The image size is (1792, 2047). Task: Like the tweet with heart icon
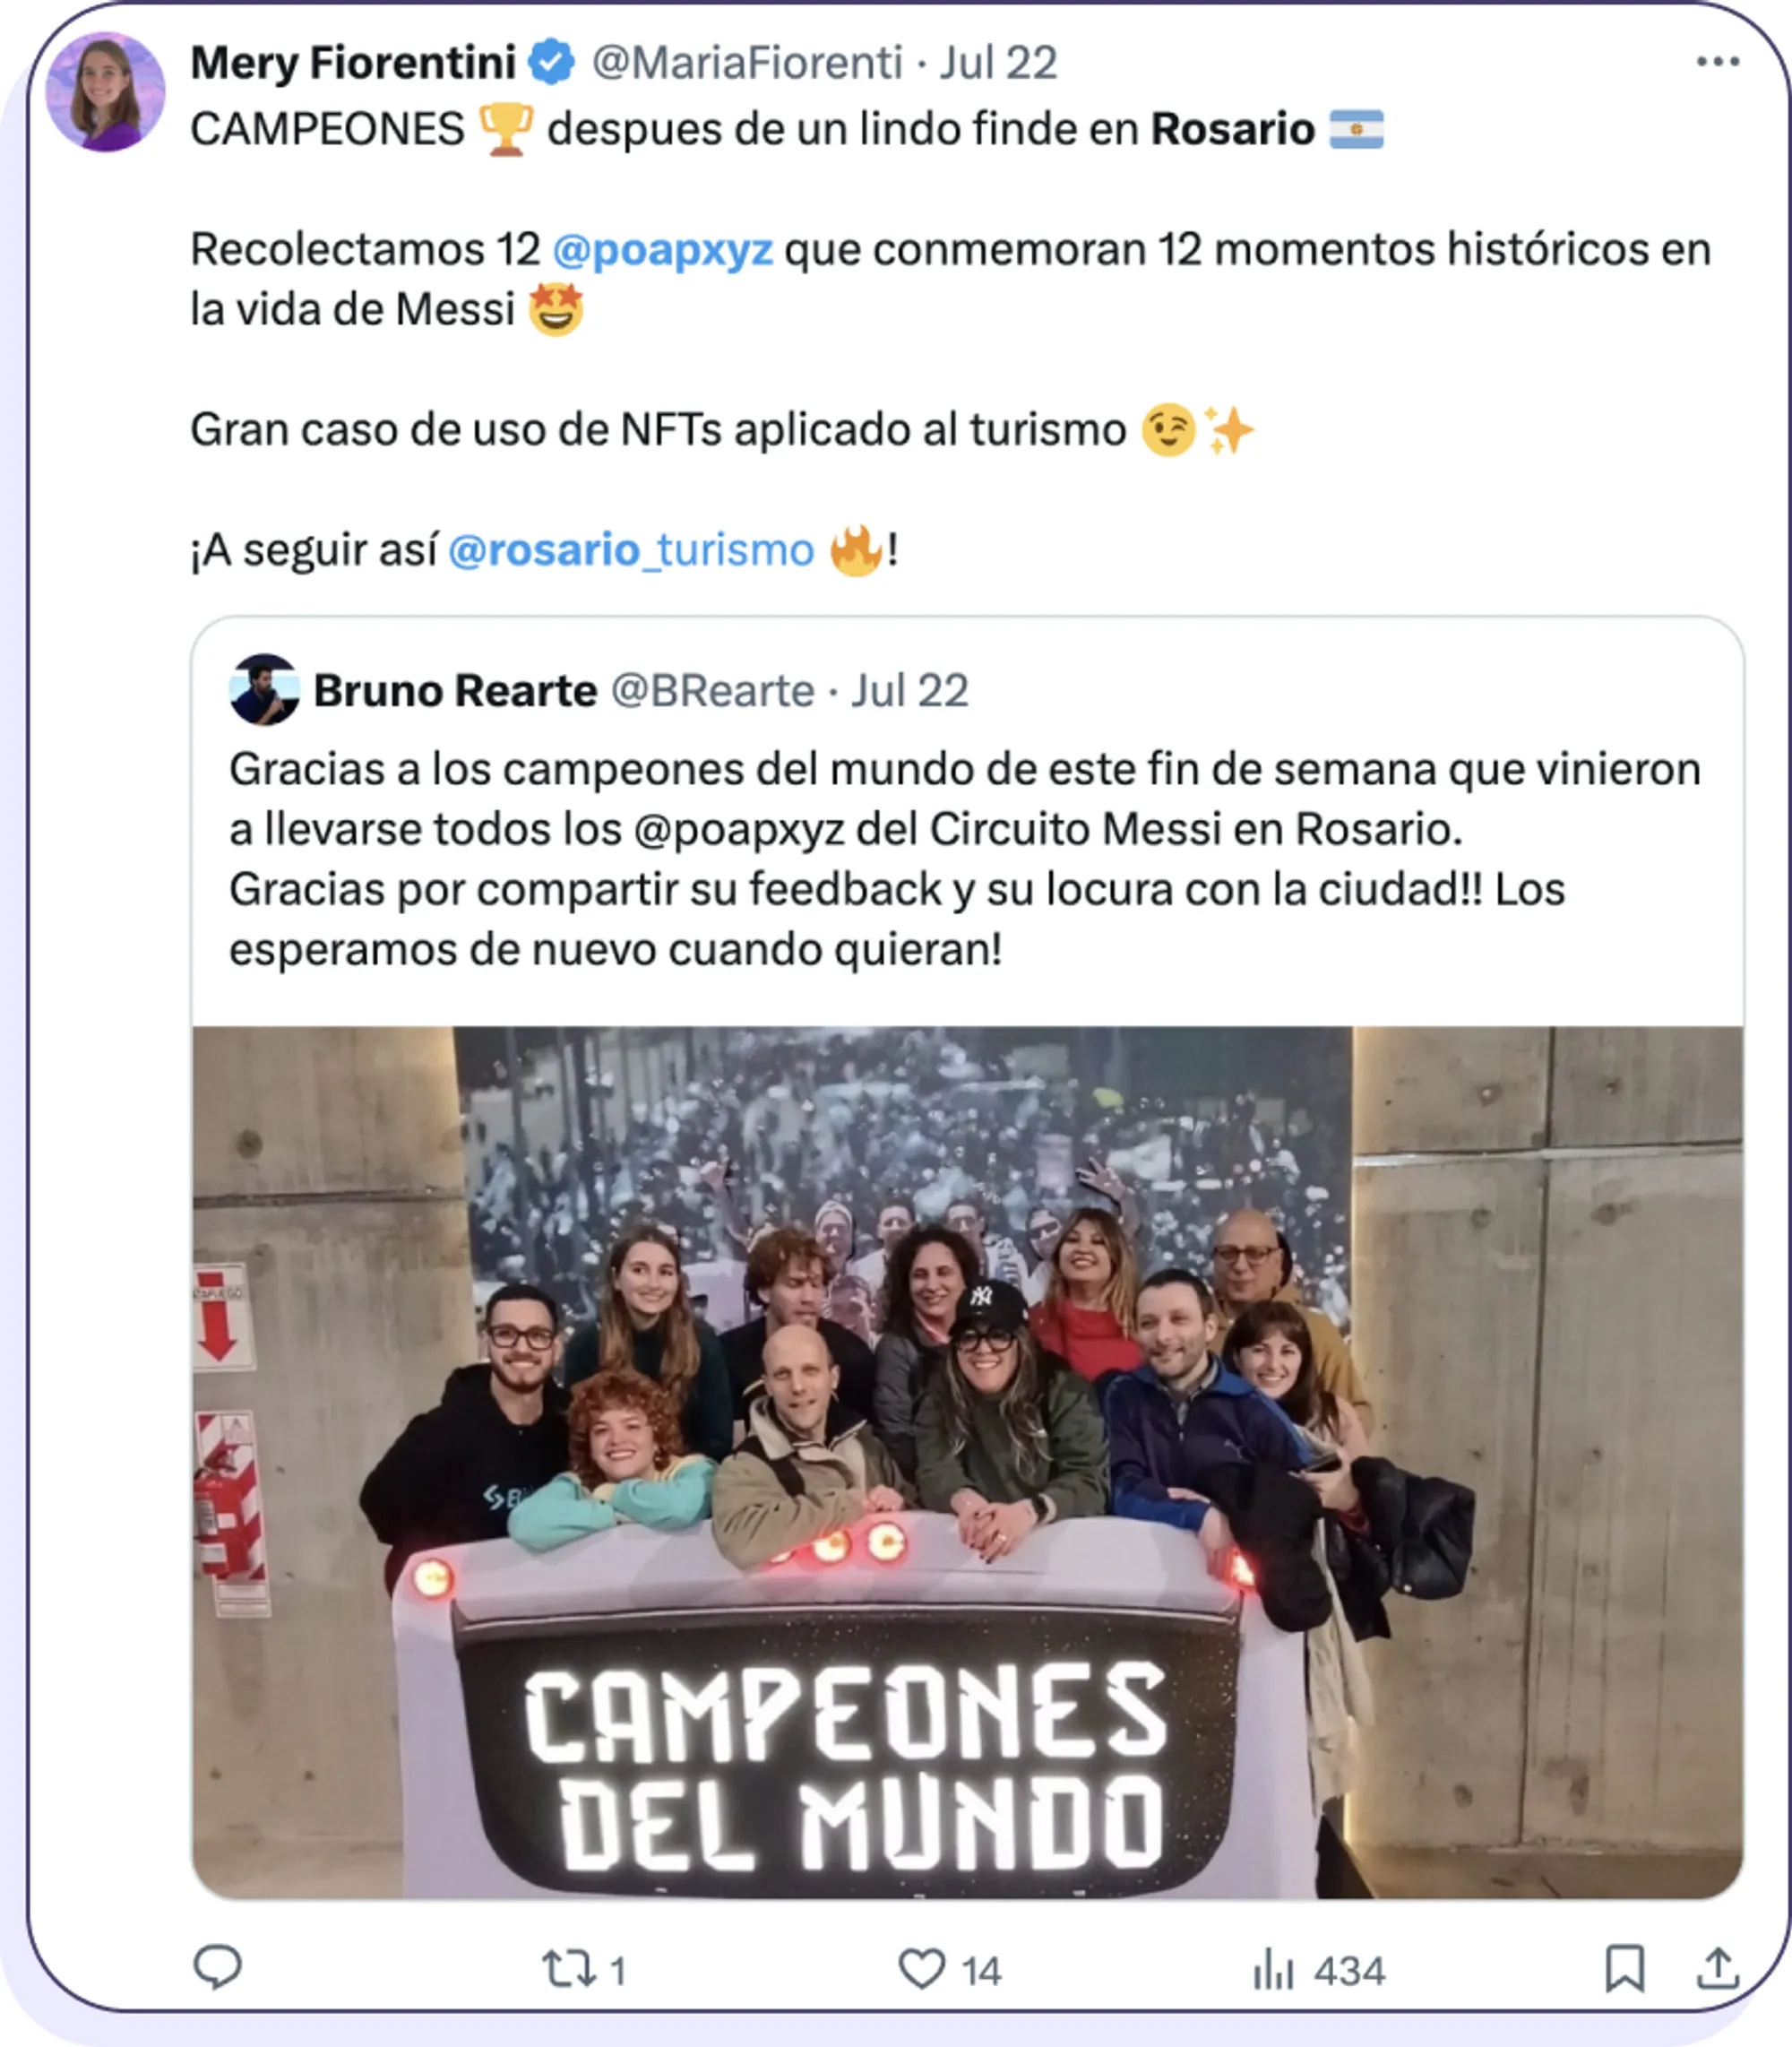tap(921, 1969)
